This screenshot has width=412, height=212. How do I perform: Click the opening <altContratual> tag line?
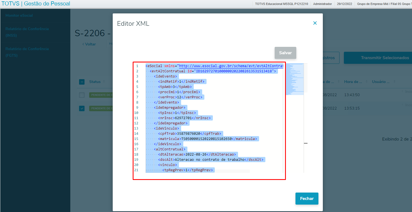(170, 149)
